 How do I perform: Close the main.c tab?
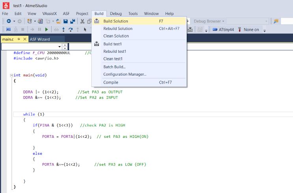[x=25, y=39]
